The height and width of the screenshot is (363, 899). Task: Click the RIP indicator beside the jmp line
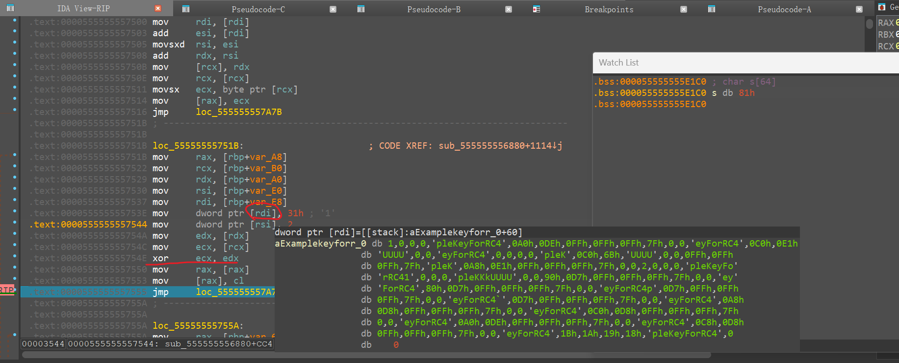point(7,290)
